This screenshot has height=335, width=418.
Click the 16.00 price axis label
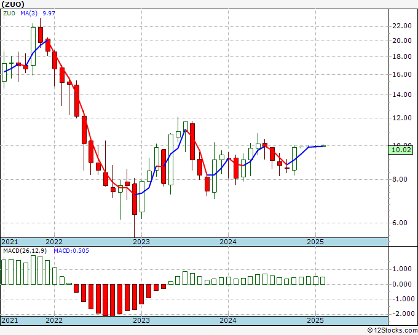click(402, 74)
